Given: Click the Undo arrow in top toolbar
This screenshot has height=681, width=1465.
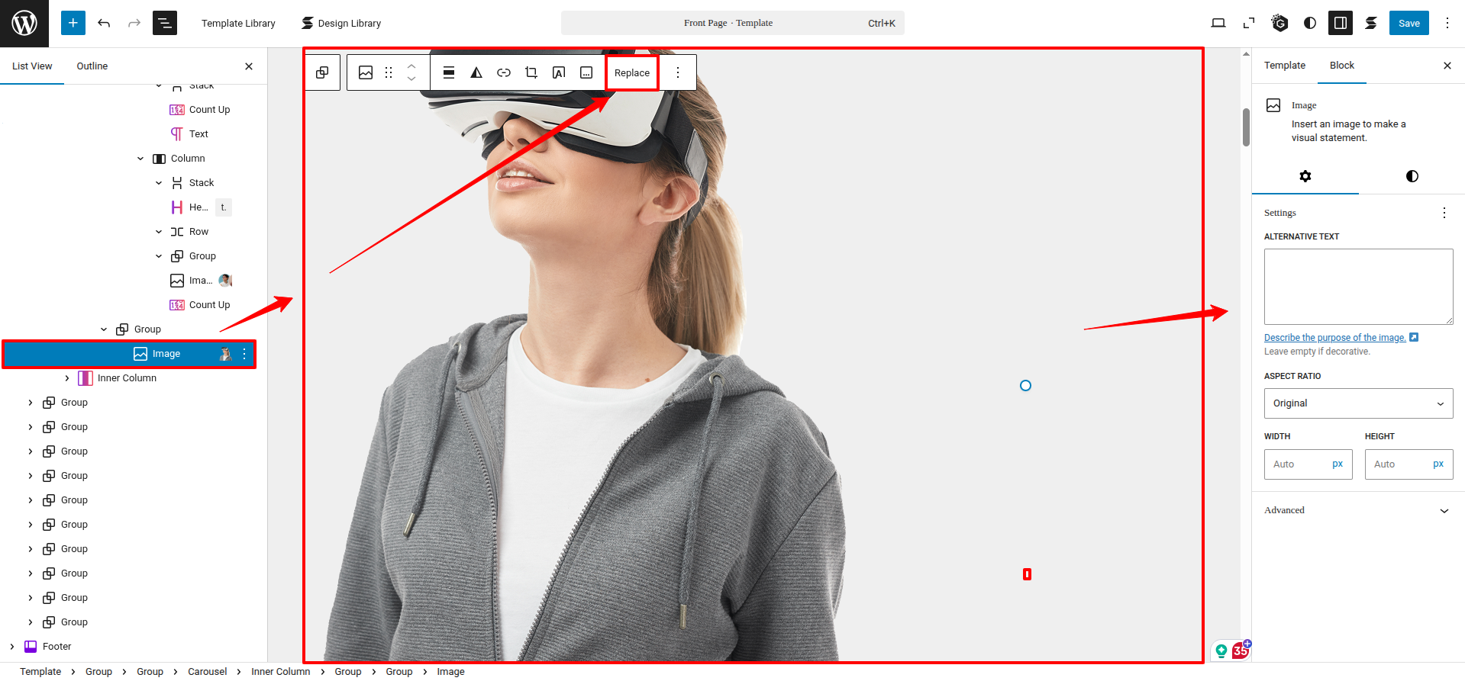Looking at the screenshot, I should click(x=104, y=23).
